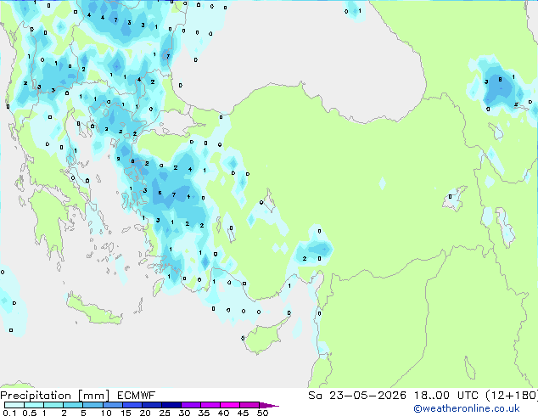
Task: Choose the 10–15 mm legend color box
Action: click(113, 405)
